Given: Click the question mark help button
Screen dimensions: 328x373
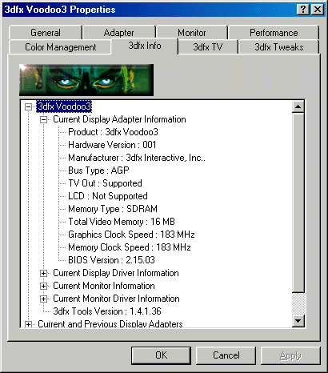Looking at the screenshot, I should click(303, 10).
